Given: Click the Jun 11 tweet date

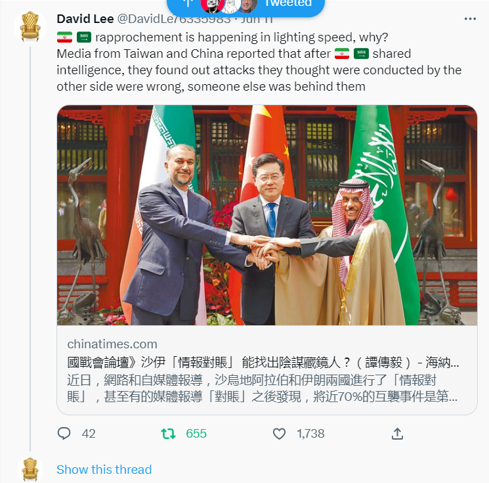Looking at the screenshot, I should (x=257, y=19).
